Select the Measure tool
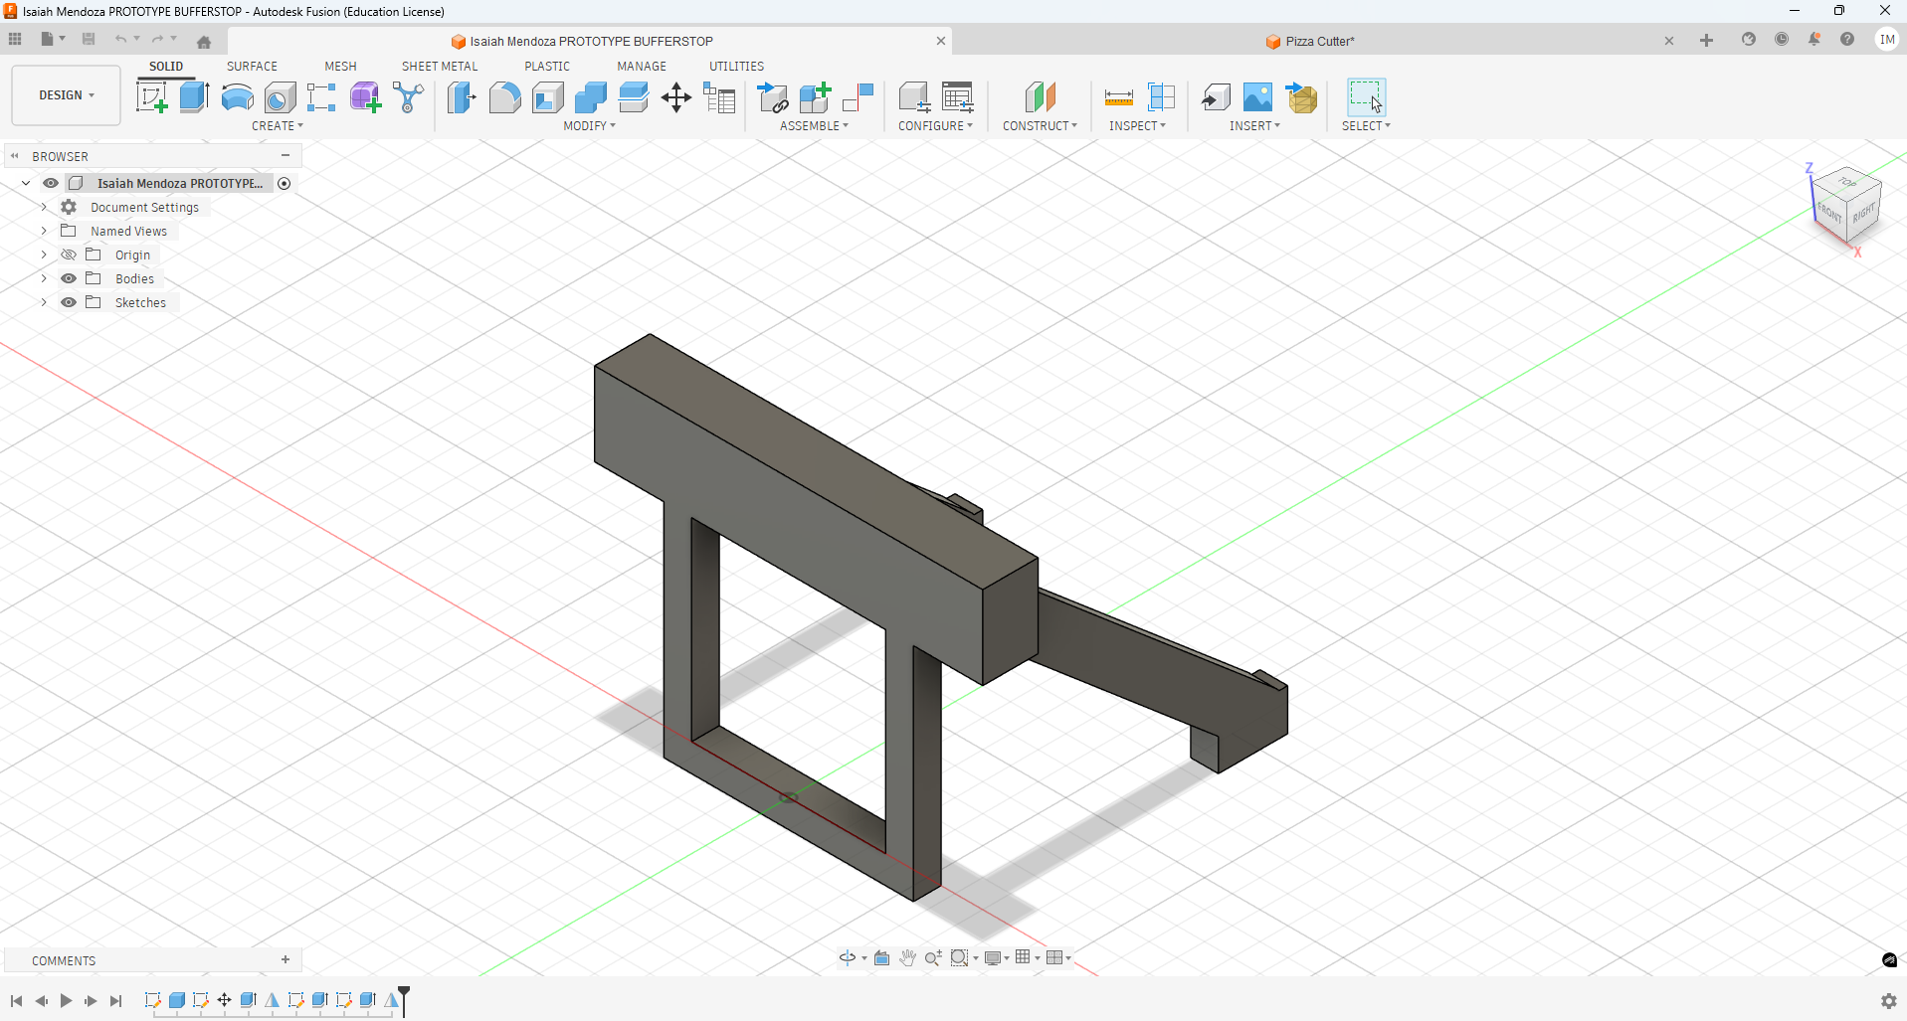The height and width of the screenshot is (1021, 1907). (1118, 97)
